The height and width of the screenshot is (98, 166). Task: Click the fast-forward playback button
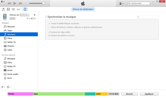pos(20,3)
